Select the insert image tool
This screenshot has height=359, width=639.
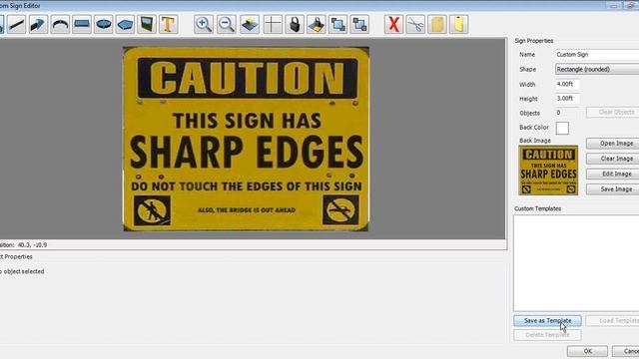coord(147,24)
